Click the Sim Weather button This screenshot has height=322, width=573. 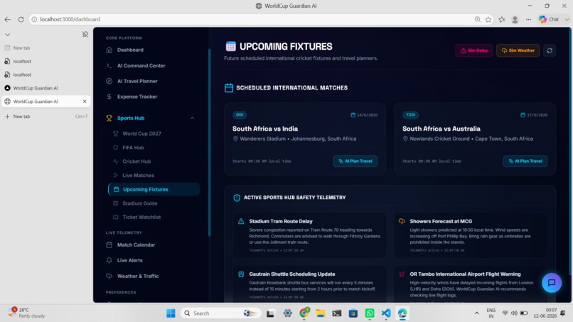518,50
